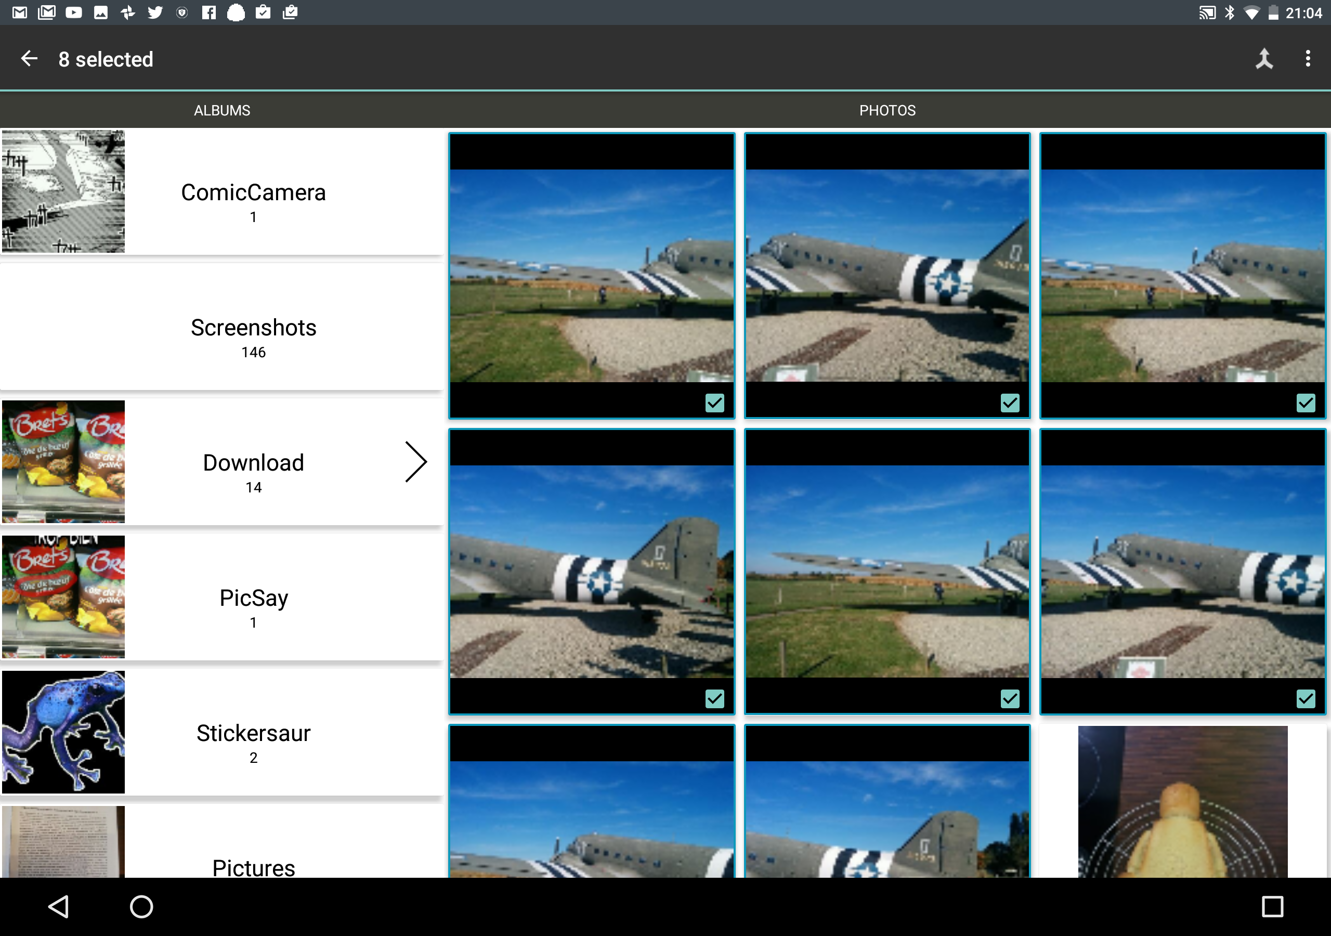
Task: Switch to the ALBUMS tab
Action: pos(222,110)
